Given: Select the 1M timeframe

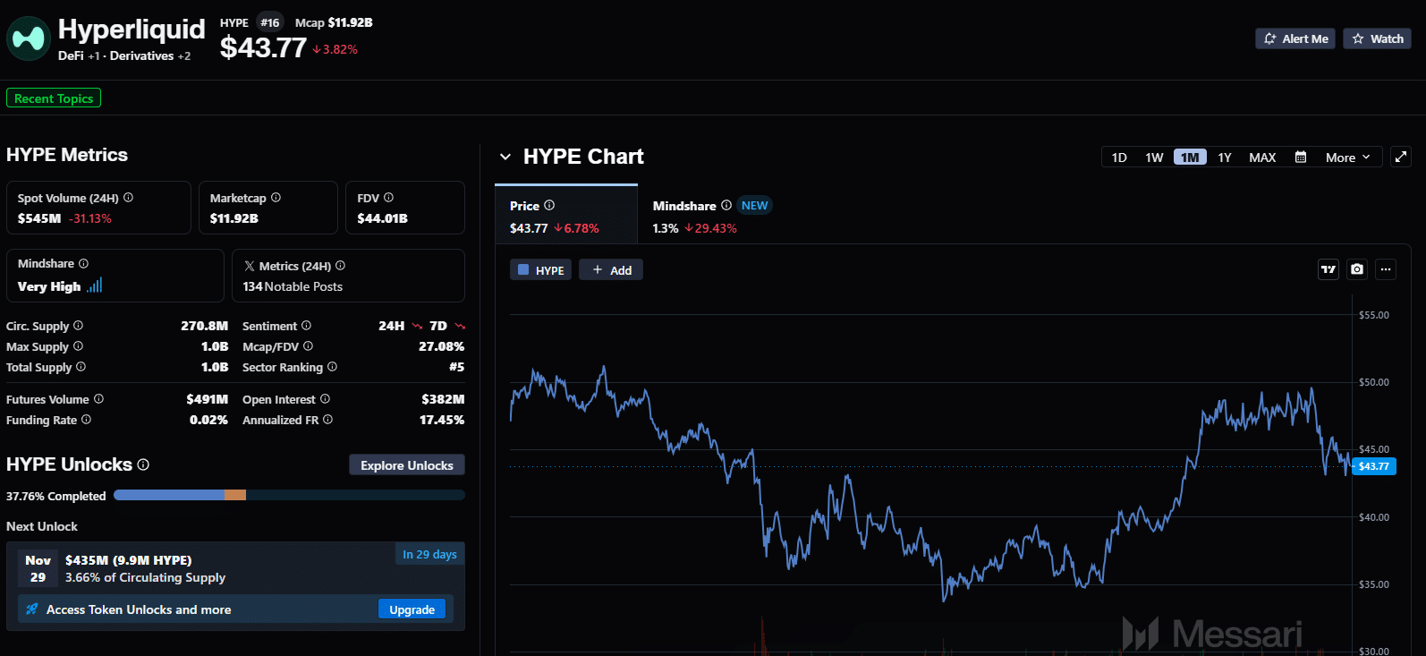Looking at the screenshot, I should point(1190,158).
